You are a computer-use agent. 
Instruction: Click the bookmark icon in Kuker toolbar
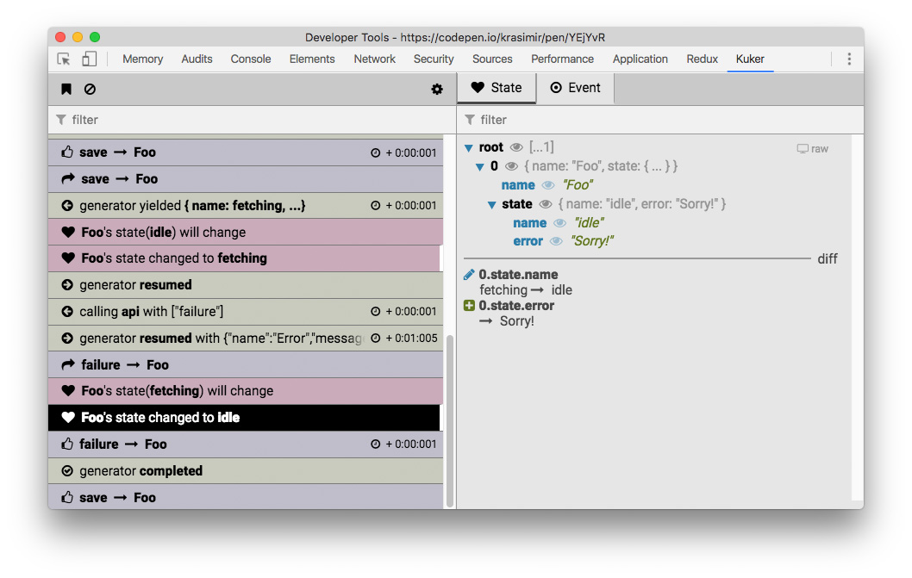pos(66,89)
